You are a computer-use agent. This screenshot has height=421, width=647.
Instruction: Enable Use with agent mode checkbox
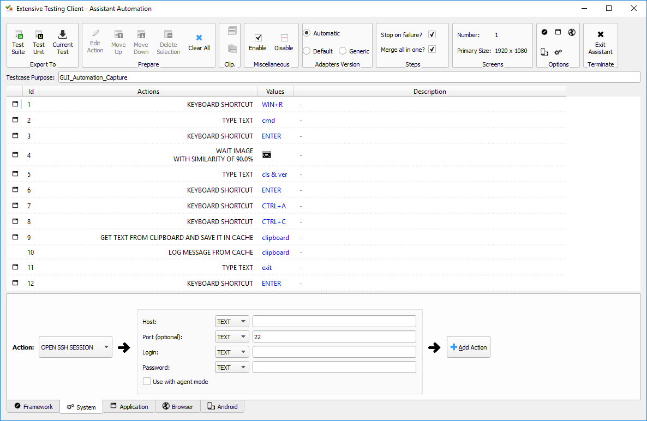pos(147,381)
